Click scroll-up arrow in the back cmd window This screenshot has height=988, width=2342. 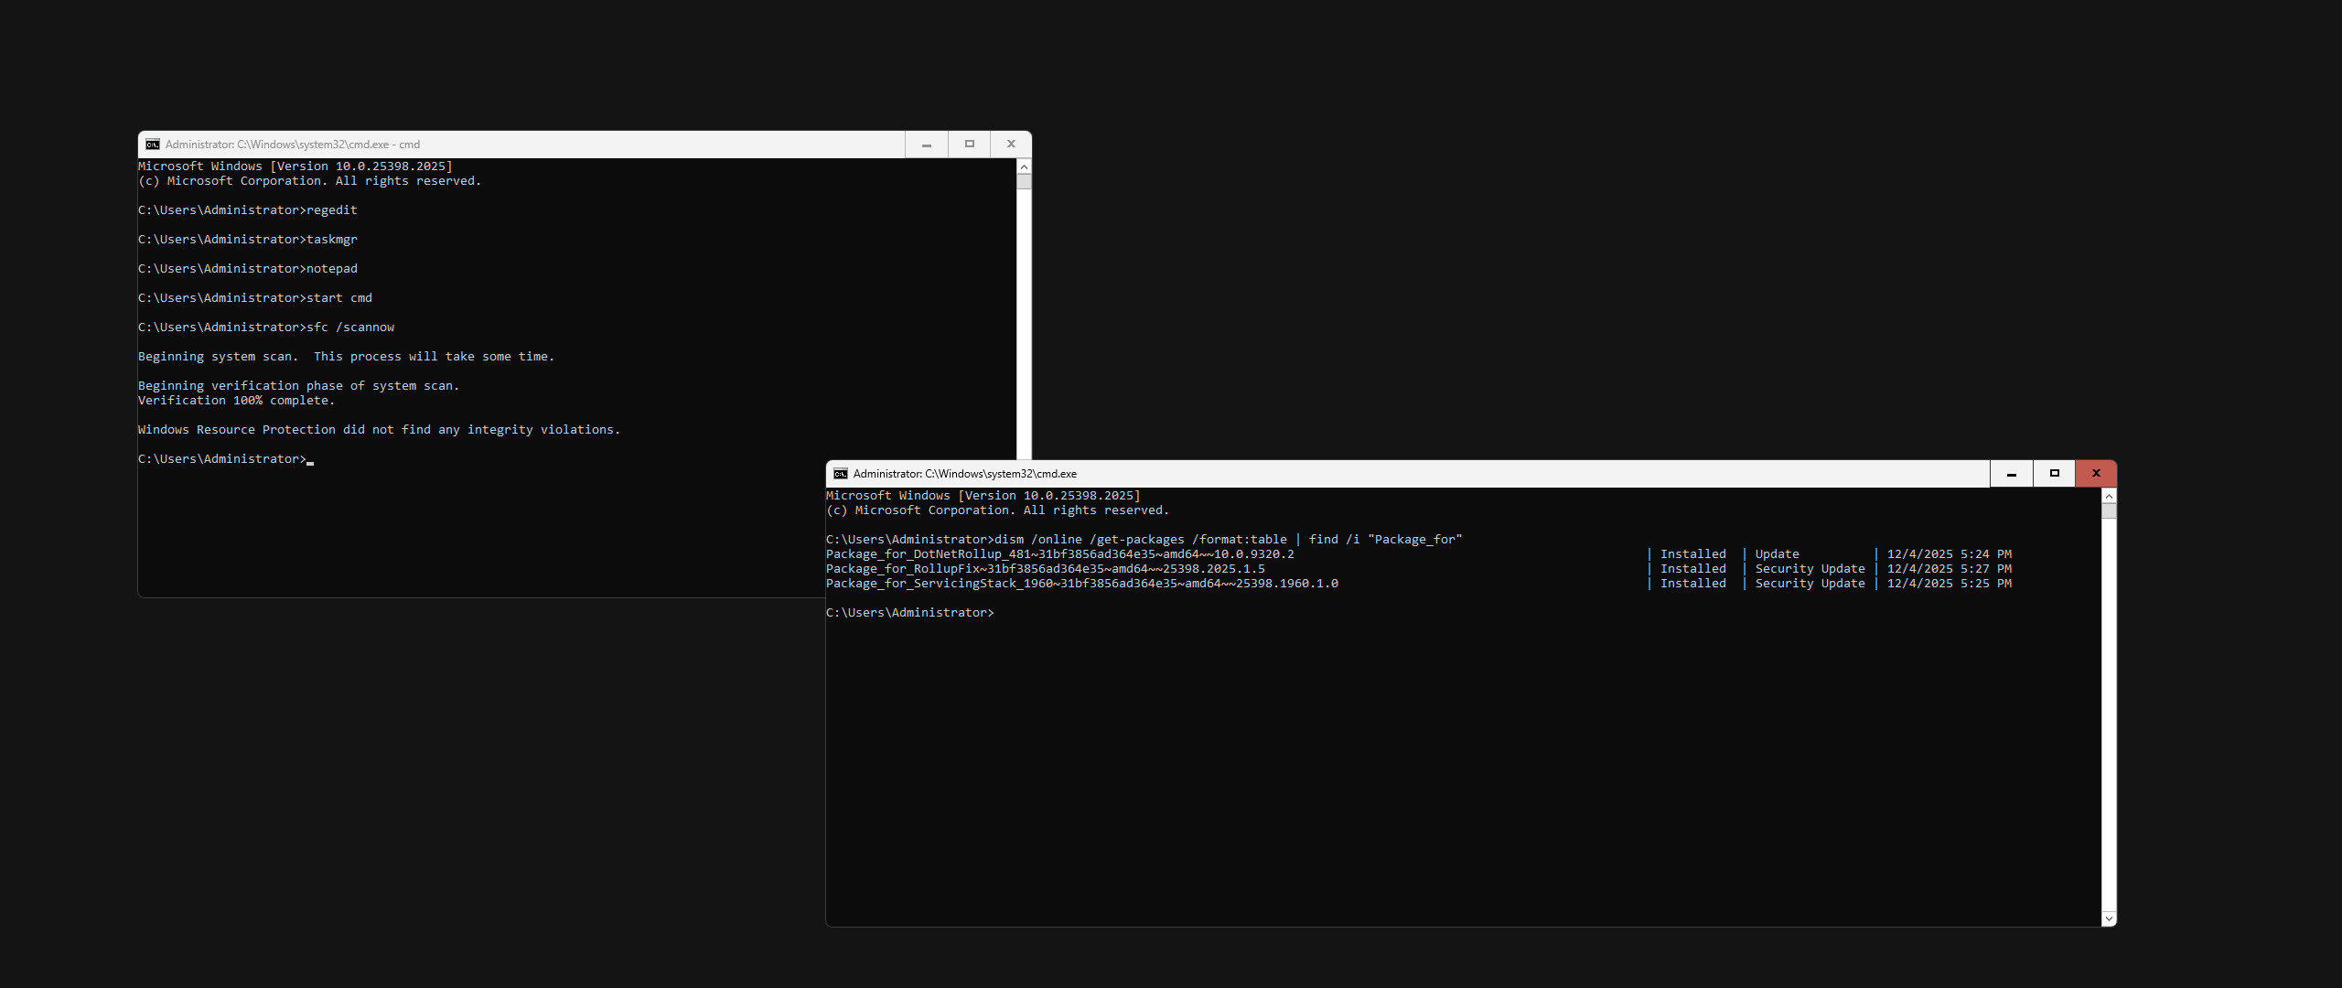point(1024,166)
